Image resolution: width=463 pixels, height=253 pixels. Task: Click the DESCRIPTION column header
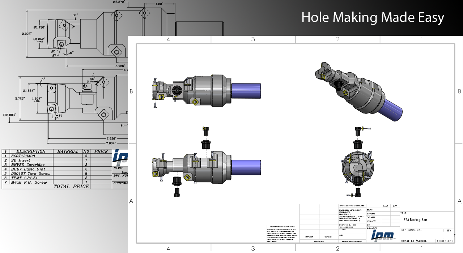tap(31, 151)
